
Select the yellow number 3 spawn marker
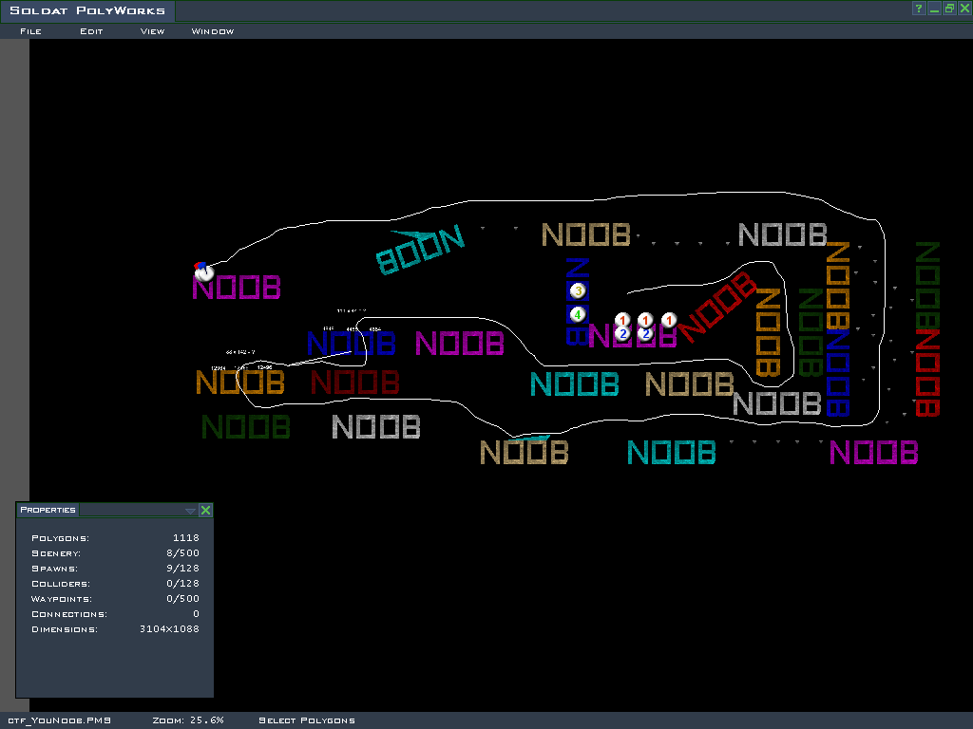(578, 291)
